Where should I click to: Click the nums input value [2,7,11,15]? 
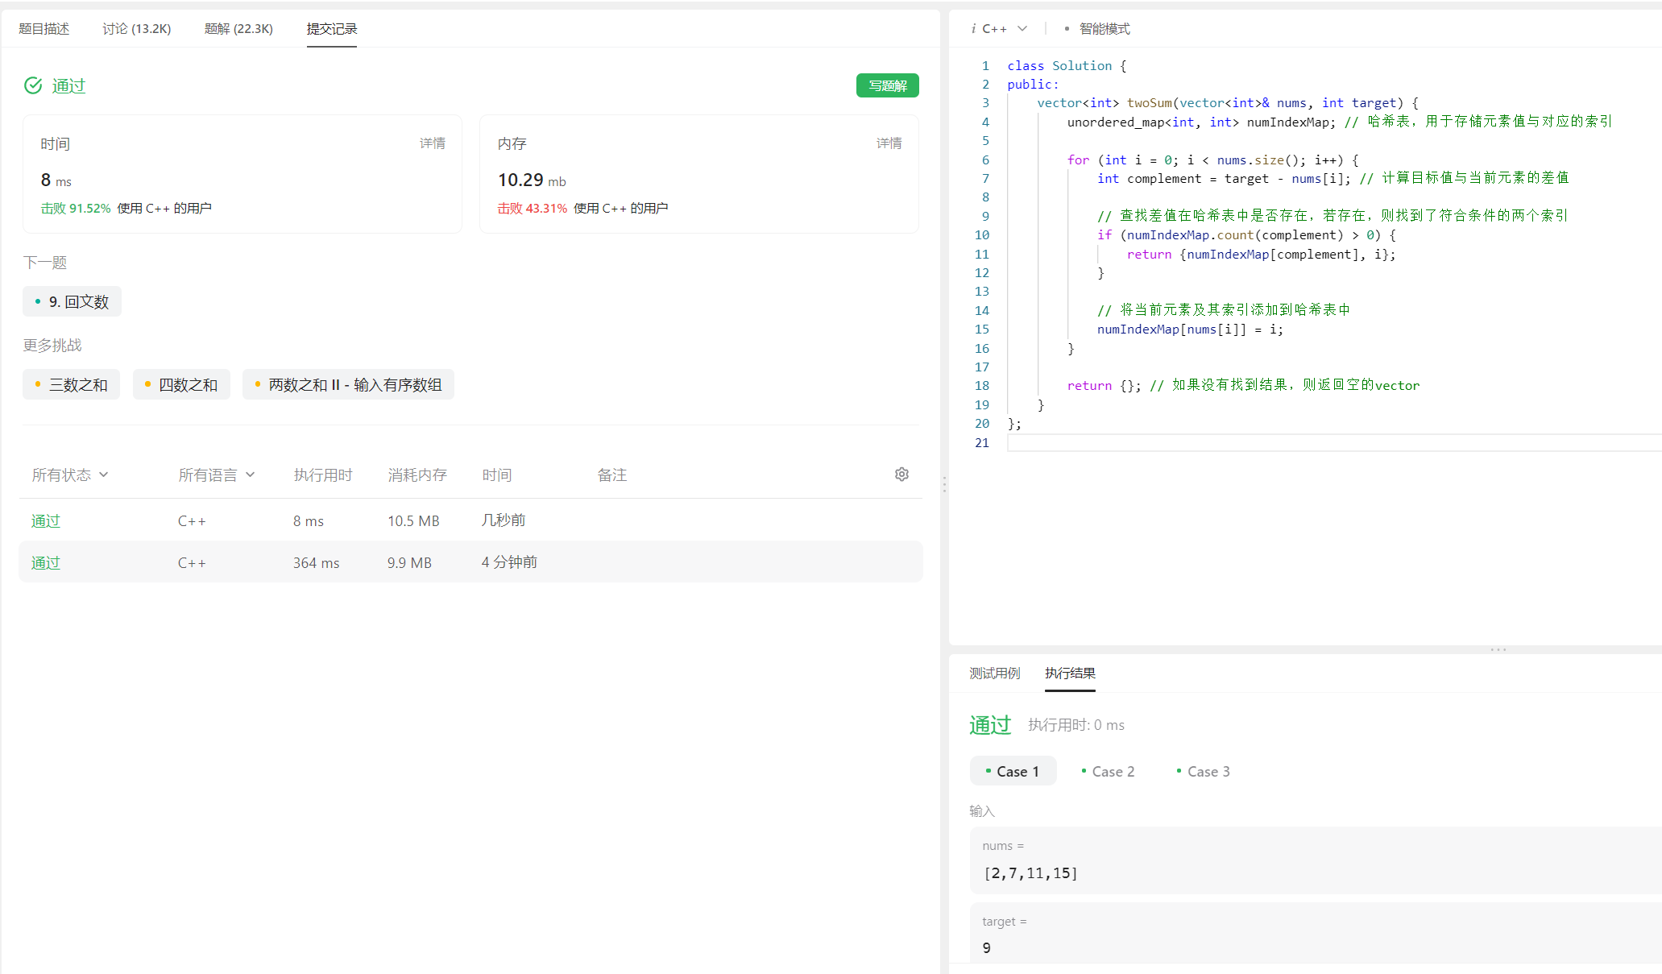(x=1030, y=873)
